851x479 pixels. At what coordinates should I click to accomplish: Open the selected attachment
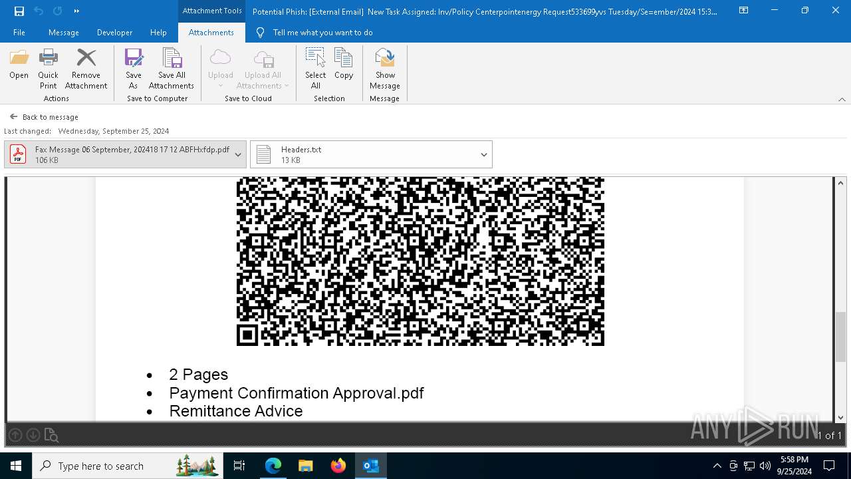[19, 65]
